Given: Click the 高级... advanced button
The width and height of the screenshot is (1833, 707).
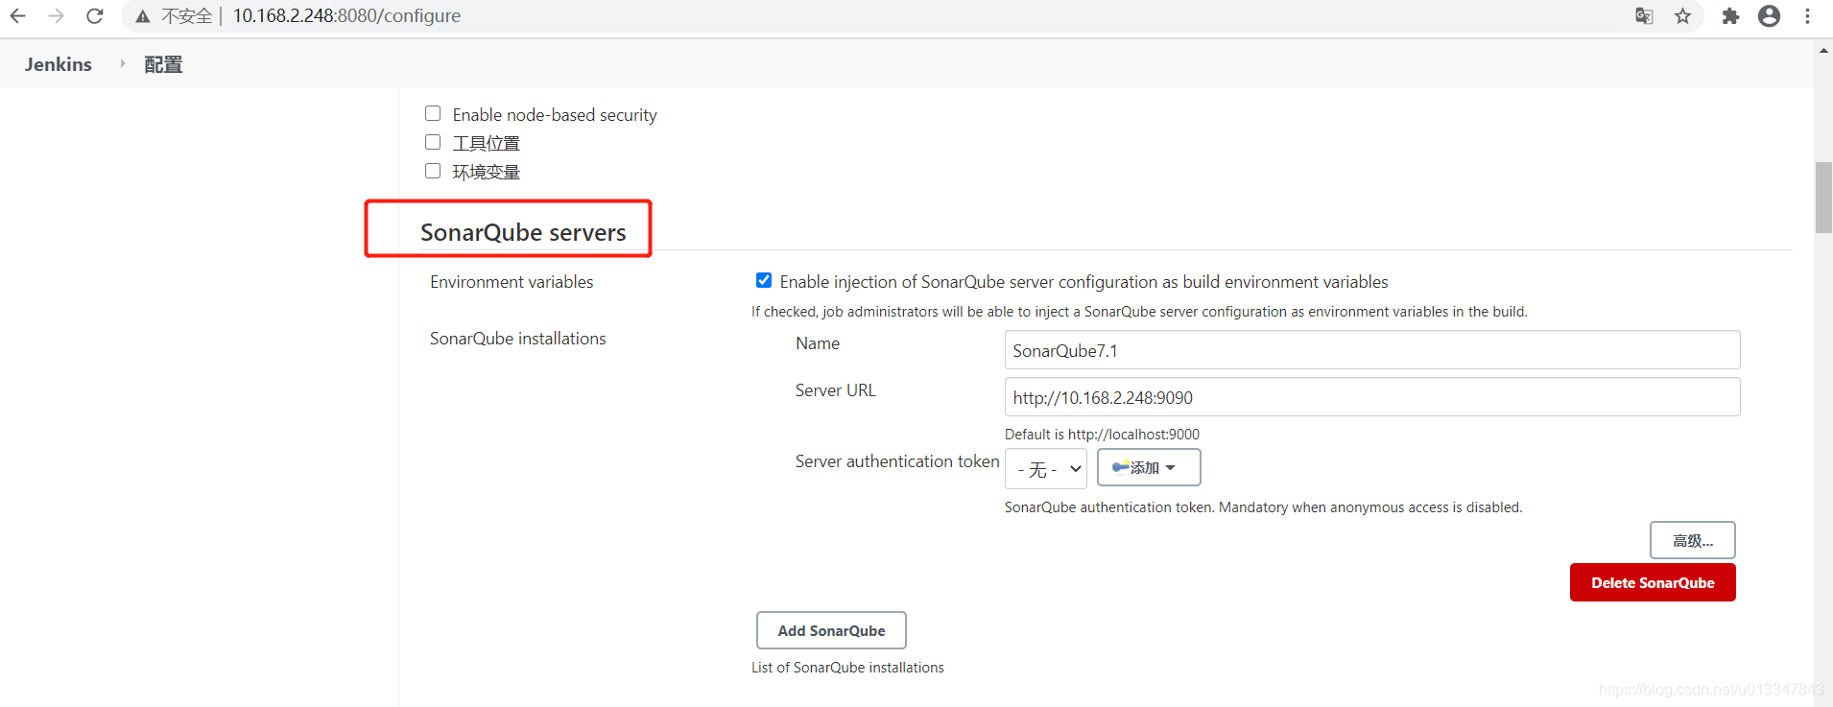Looking at the screenshot, I should (x=1693, y=540).
